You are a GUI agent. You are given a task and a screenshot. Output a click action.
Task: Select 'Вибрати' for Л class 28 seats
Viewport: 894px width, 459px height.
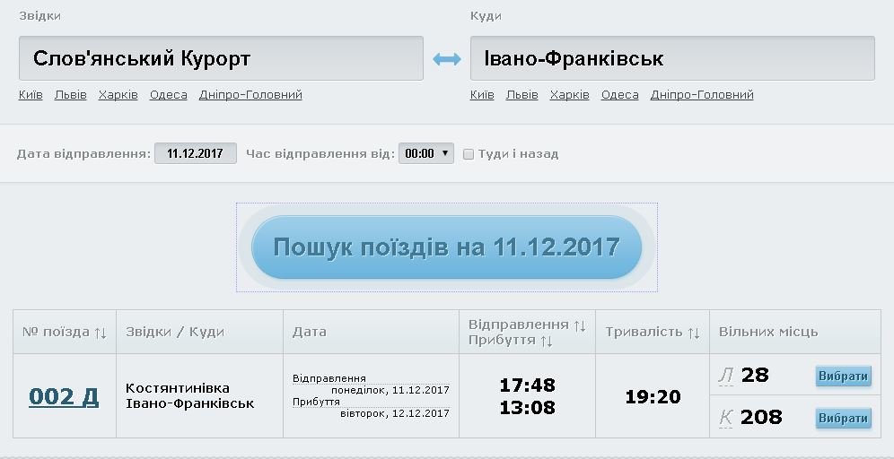[x=843, y=376]
